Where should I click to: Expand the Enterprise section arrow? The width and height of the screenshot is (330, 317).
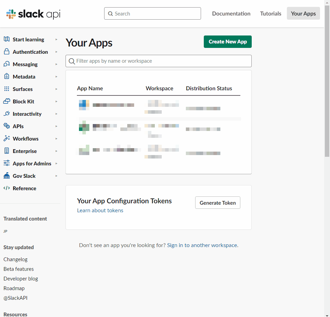click(x=57, y=151)
